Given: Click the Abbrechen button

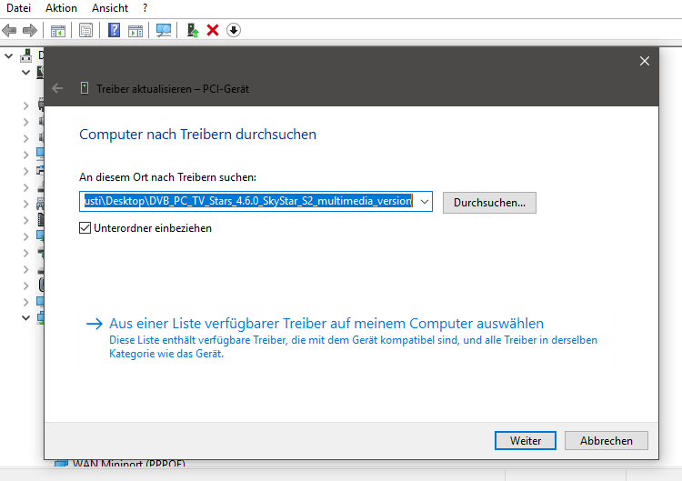Looking at the screenshot, I should 607,441.
